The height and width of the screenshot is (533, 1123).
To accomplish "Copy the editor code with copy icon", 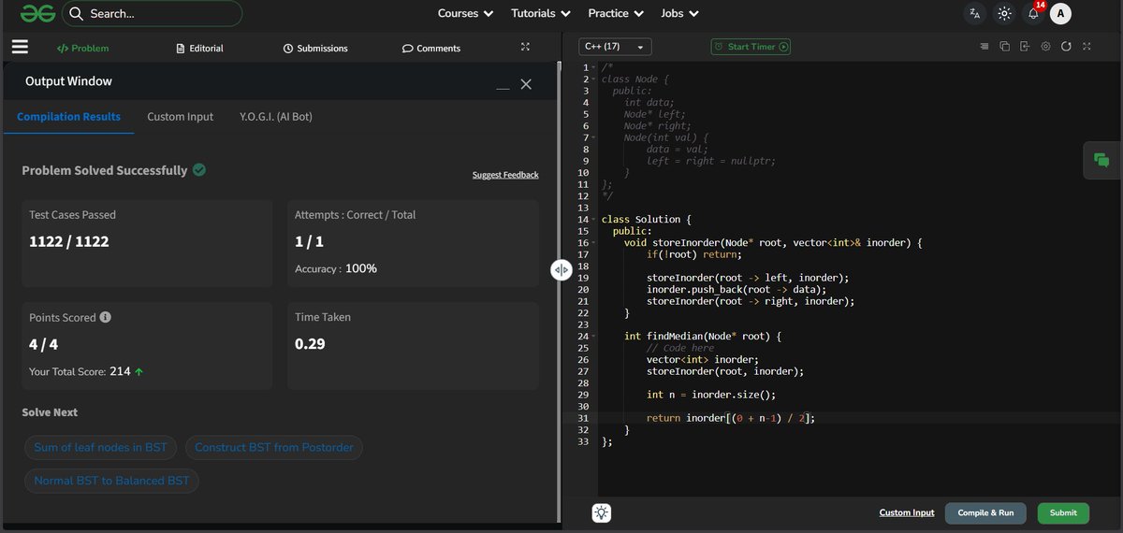I will pyautogui.click(x=1004, y=46).
